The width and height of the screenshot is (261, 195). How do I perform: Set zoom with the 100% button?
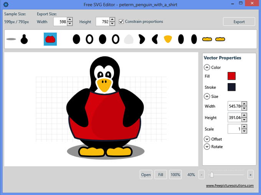(x=175, y=175)
